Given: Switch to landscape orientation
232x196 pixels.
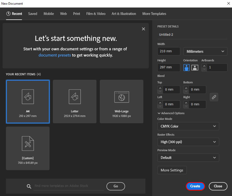Looking at the screenshot, I should point(195,68).
